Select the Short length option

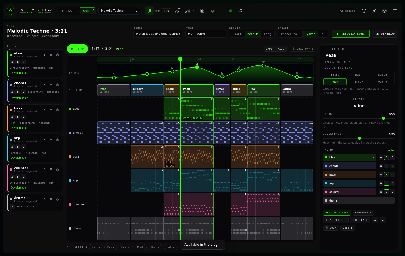237,34
